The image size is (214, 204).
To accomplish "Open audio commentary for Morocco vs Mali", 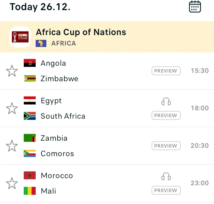I will [x=166, y=177].
